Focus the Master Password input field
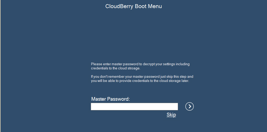 coord(134,106)
